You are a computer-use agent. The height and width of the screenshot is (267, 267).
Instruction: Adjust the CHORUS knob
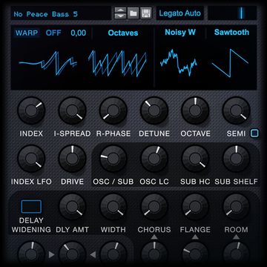[154, 206]
